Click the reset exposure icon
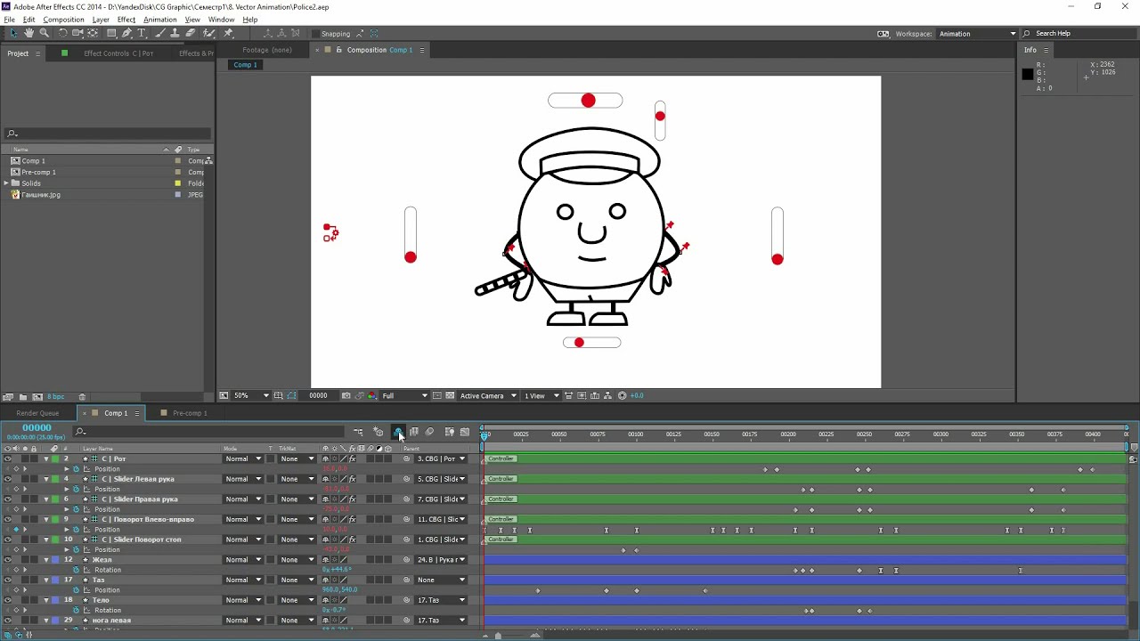This screenshot has height=641, width=1140. pos(622,395)
